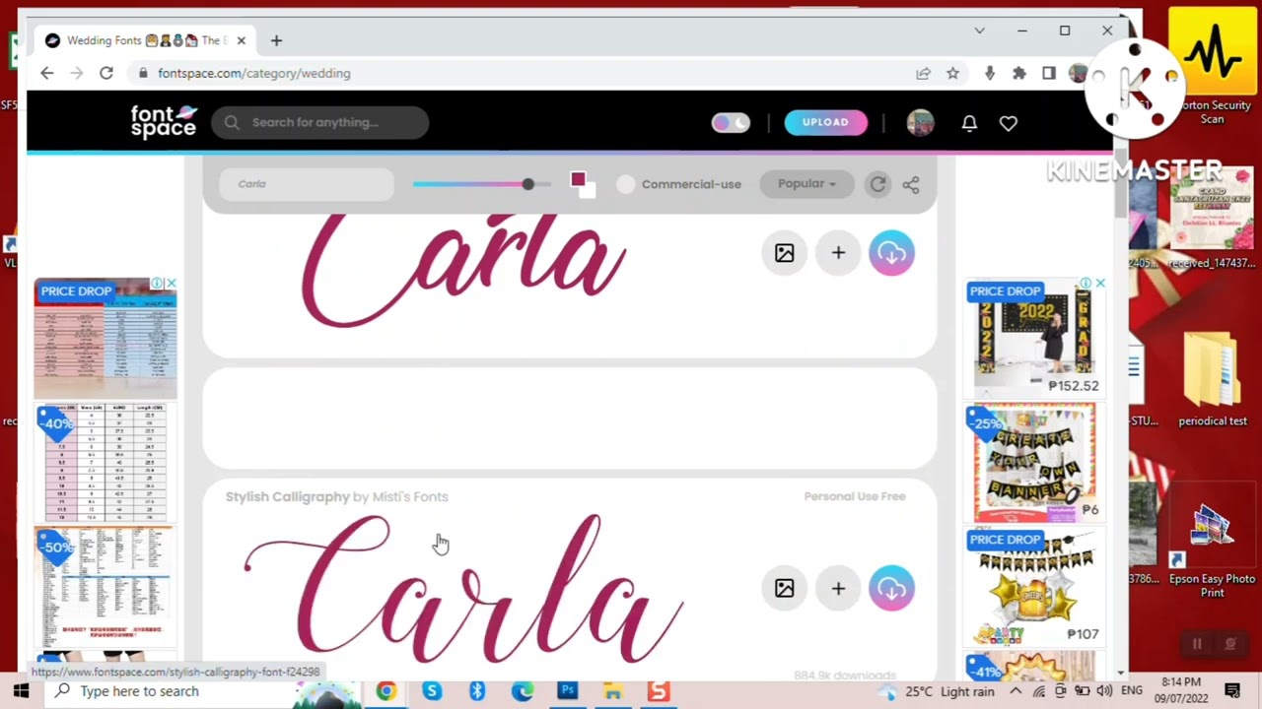This screenshot has width=1262, height=709.
Task: Open the pink preview color swatch
Action: click(578, 180)
